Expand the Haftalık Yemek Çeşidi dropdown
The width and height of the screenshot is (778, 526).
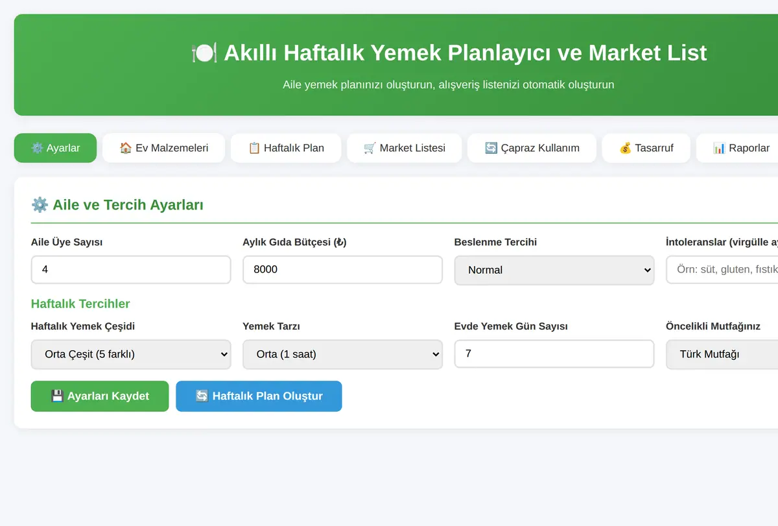(131, 354)
